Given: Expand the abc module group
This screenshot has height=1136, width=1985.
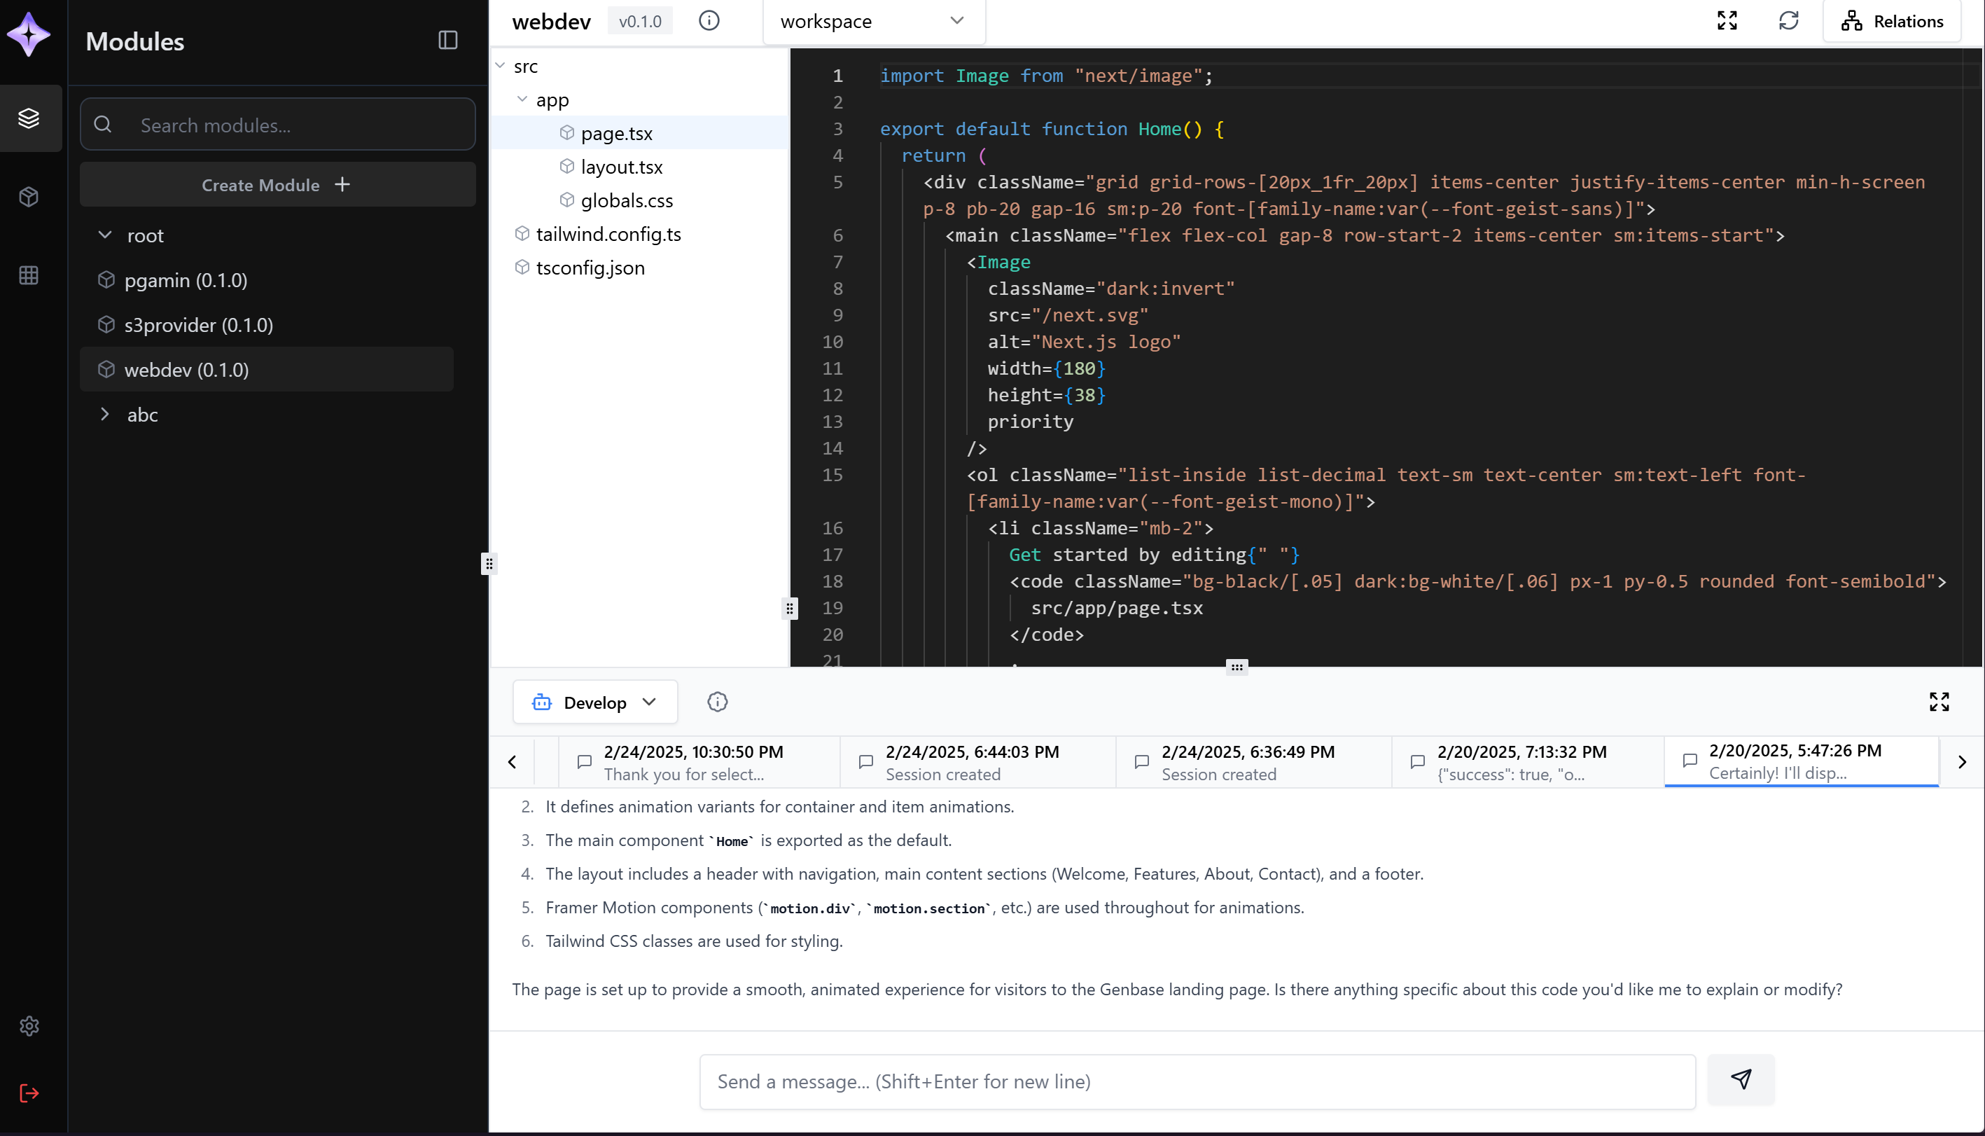Looking at the screenshot, I should click(x=106, y=415).
